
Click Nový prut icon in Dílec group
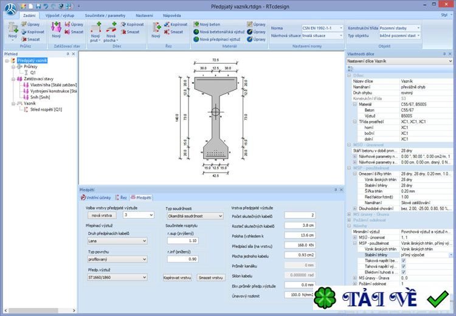pyautogui.click(x=95, y=28)
